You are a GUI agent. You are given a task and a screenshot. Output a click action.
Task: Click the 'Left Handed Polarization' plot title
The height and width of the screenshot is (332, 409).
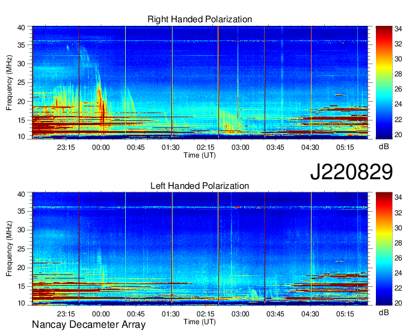(x=200, y=186)
